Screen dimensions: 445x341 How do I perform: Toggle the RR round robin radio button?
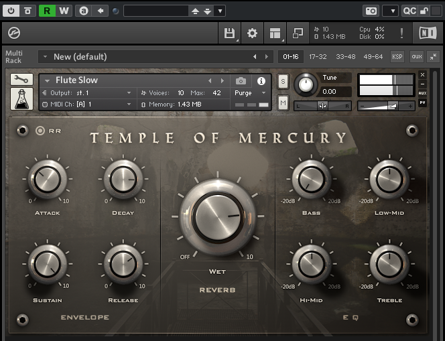pos(40,131)
